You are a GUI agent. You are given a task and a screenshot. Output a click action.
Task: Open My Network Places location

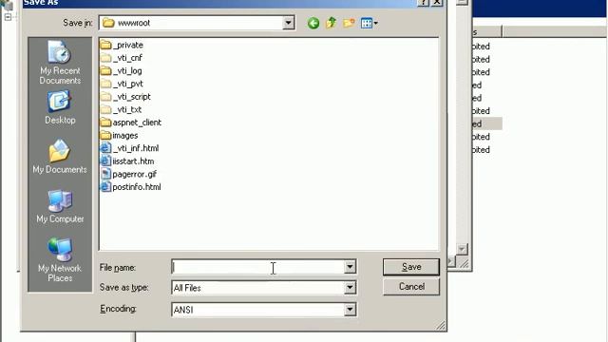tap(60, 260)
